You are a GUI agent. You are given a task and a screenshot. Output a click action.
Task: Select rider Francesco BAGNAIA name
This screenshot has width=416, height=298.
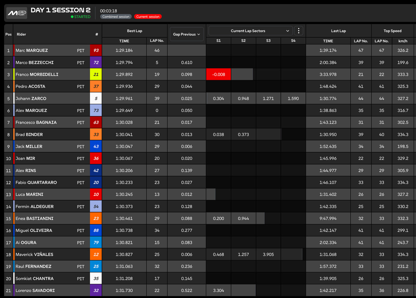tap(36, 122)
